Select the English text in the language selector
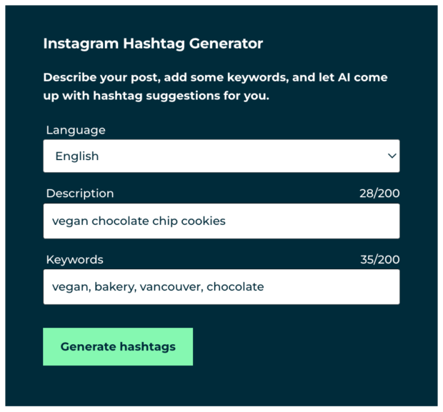The height and width of the screenshot is (412, 443). coord(77,156)
